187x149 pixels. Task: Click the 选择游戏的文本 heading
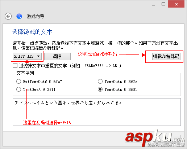(32, 32)
